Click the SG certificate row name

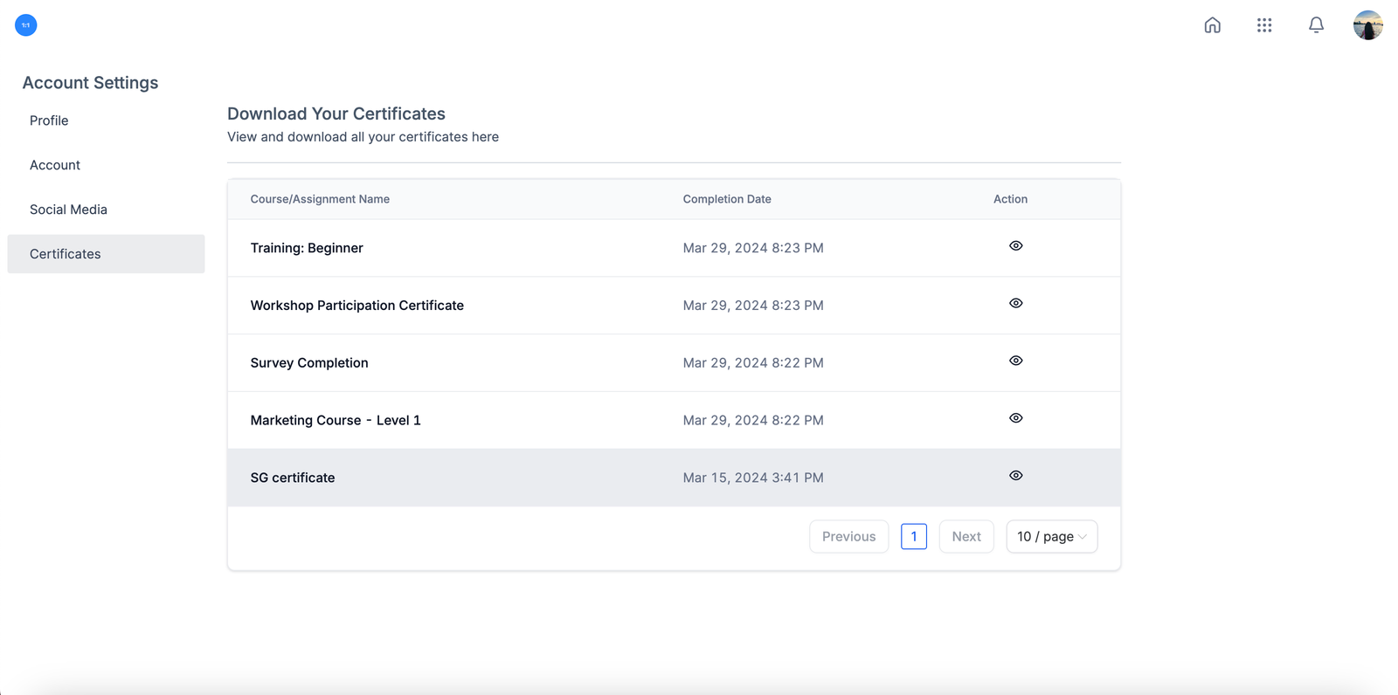tap(293, 478)
